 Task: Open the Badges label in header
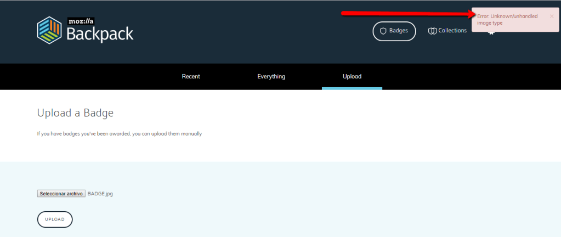click(x=399, y=31)
